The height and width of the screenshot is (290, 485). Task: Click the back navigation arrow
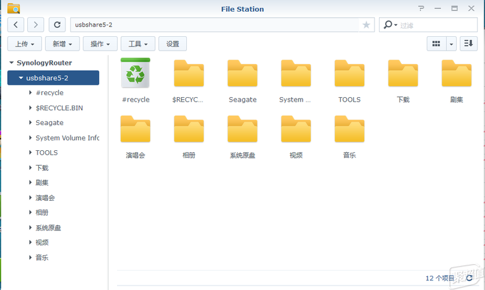pos(16,25)
